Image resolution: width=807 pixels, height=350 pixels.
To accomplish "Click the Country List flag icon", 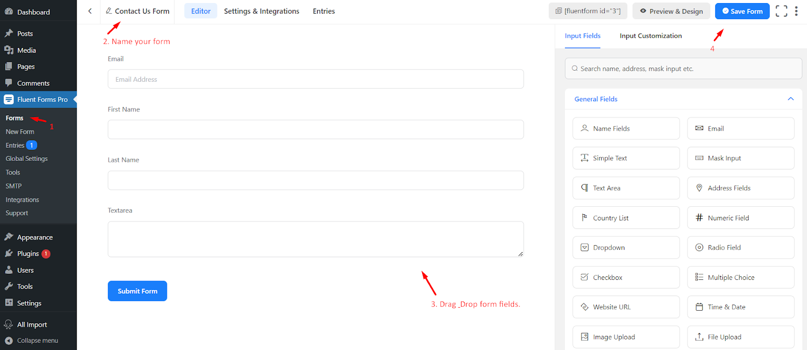I will 585,217.
